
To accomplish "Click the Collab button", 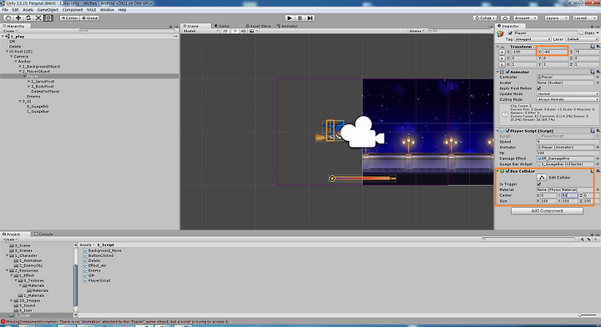I will click(x=485, y=18).
